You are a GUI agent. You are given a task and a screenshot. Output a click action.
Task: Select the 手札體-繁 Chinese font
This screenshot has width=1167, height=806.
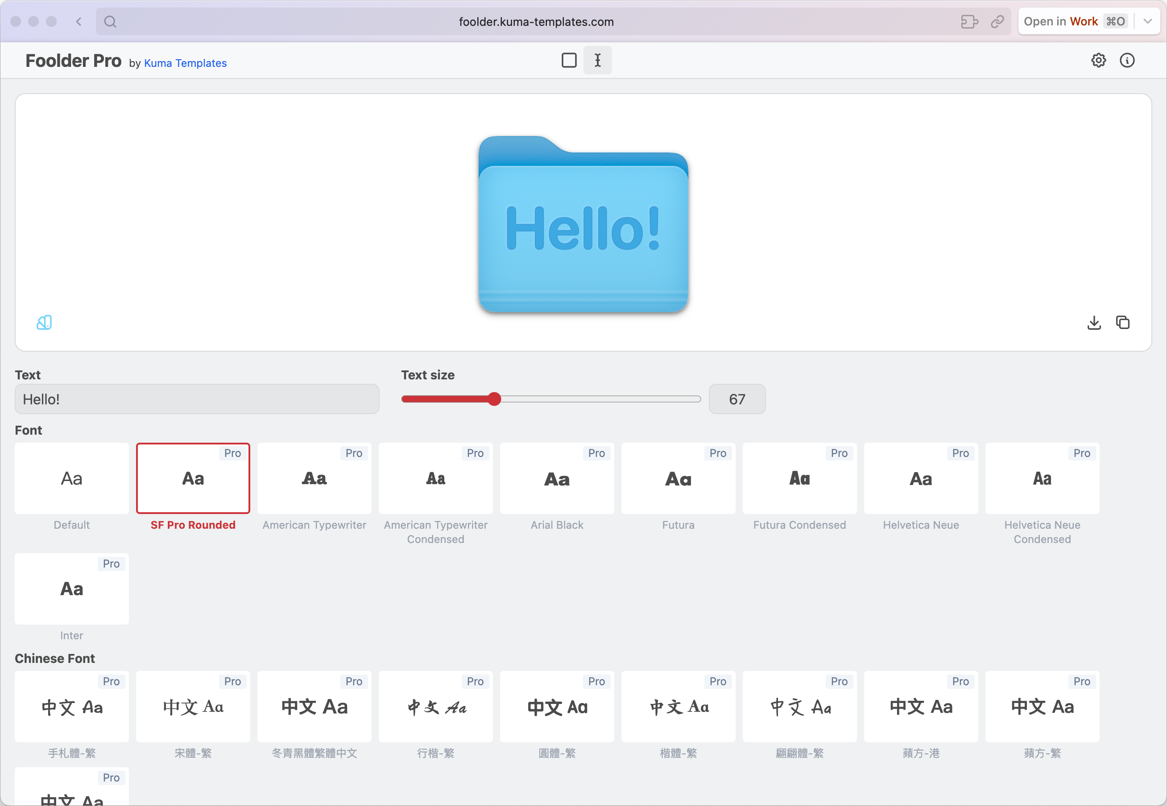click(72, 707)
